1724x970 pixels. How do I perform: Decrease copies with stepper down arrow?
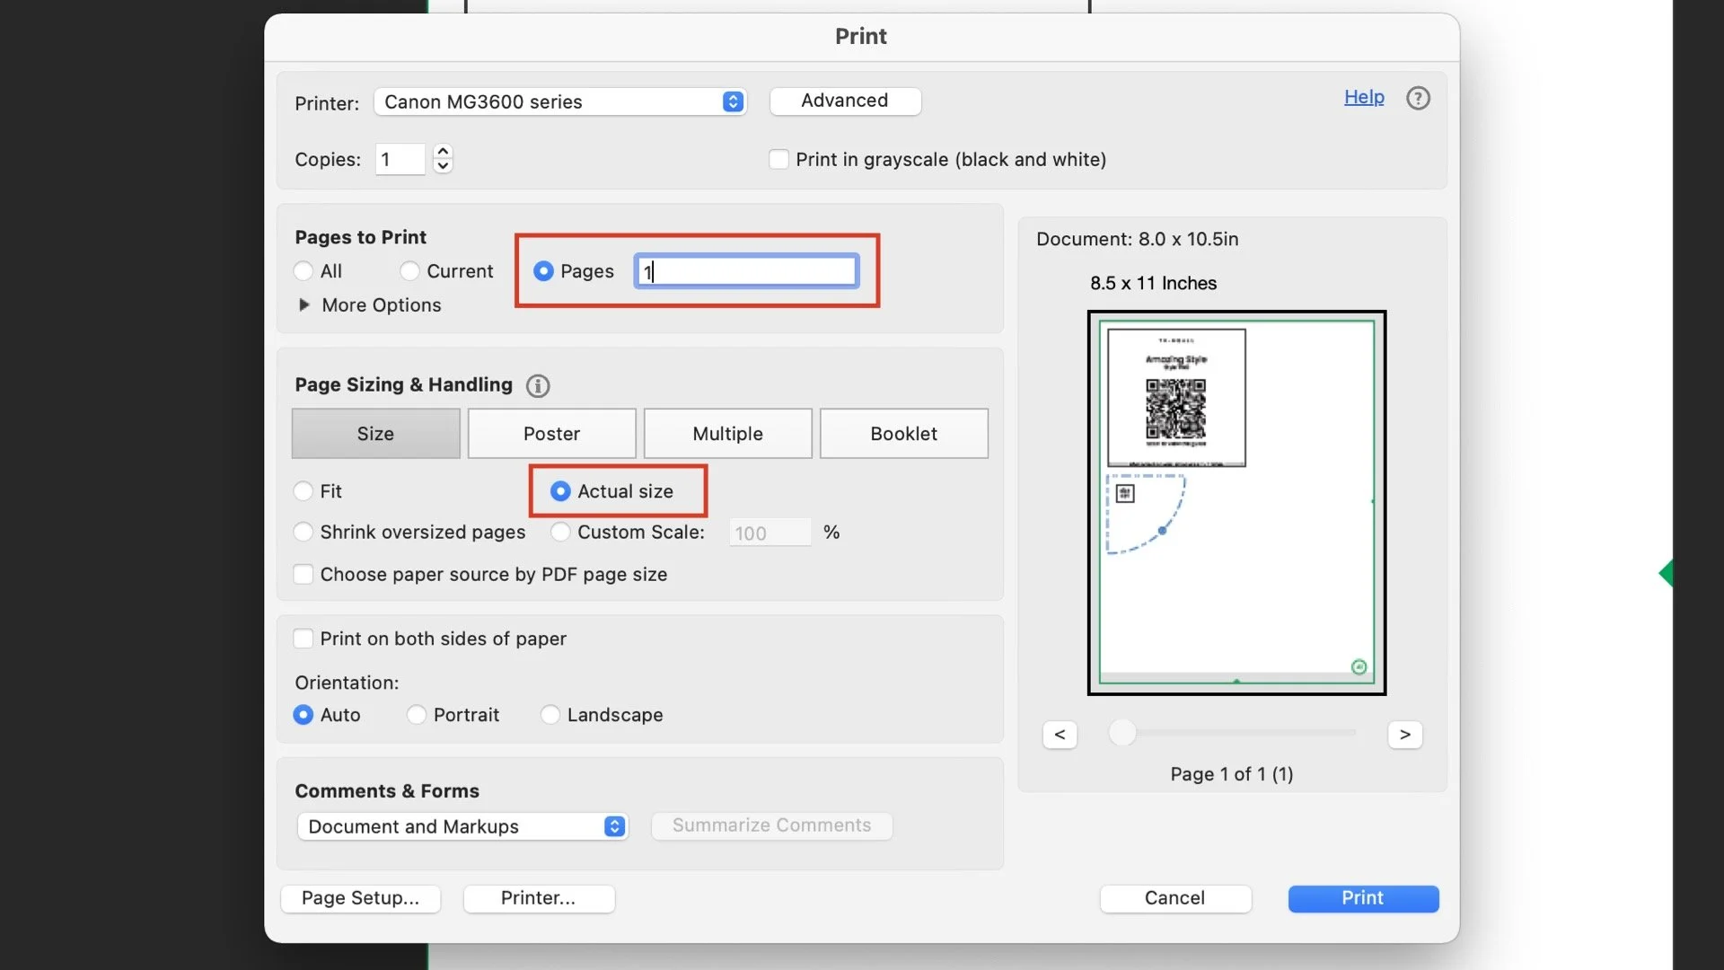[443, 166]
